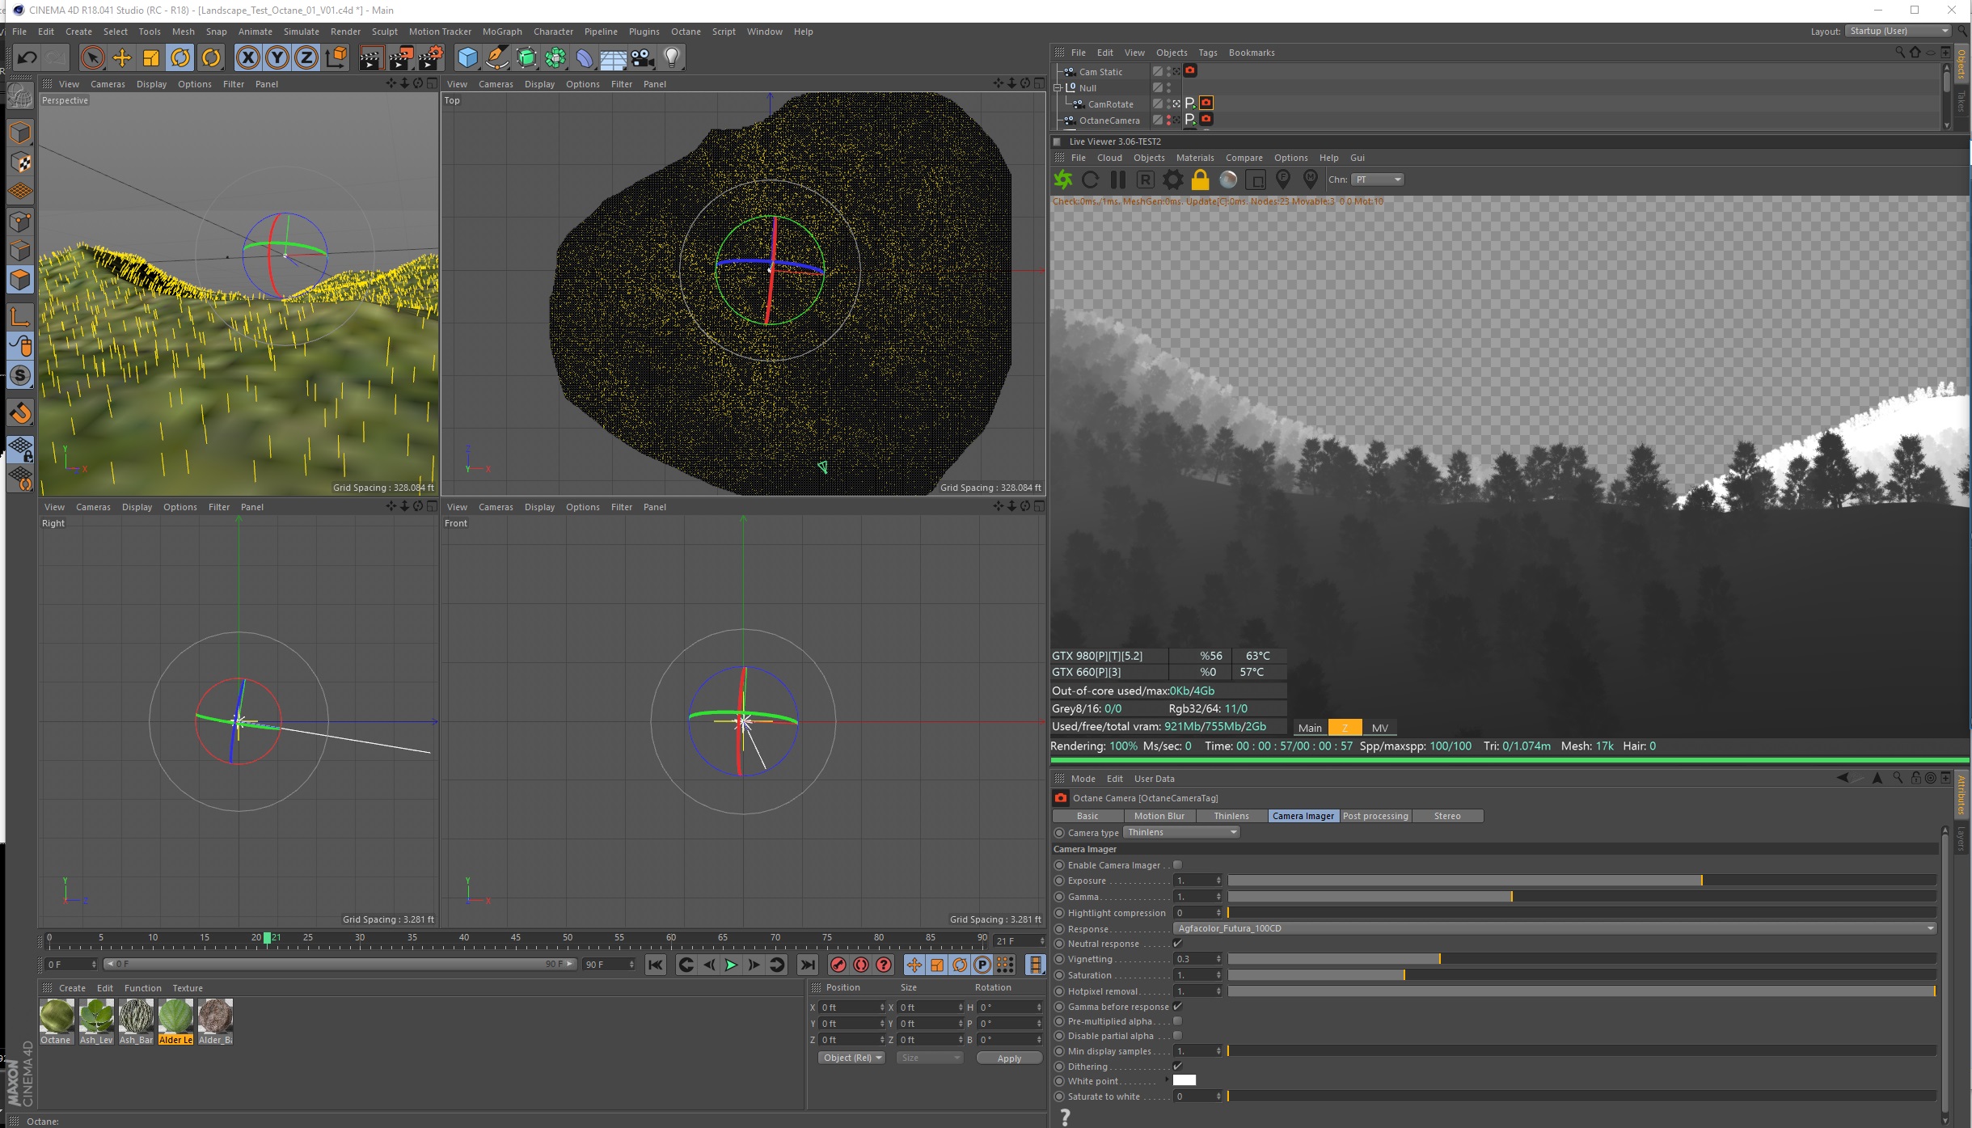The image size is (1972, 1128).
Task: Send scene to Octane Live Viewer
Action: coord(1063,180)
